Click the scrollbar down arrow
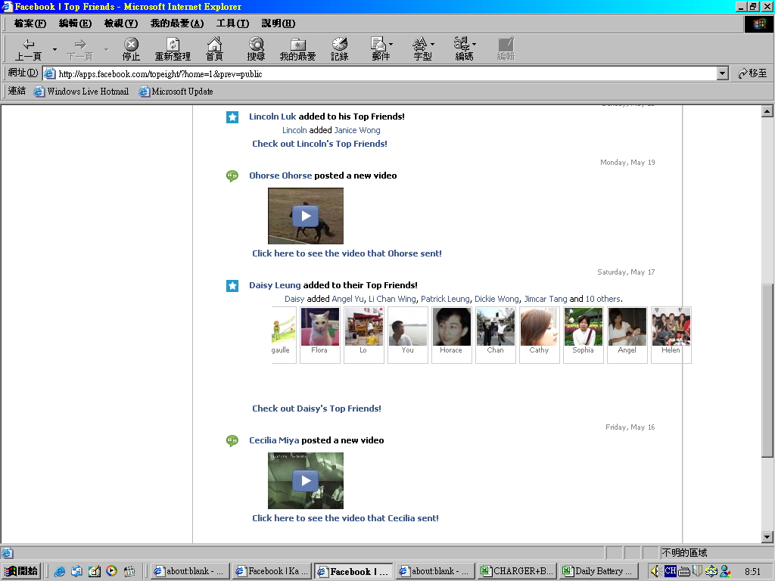The image size is (775, 581). [767, 537]
